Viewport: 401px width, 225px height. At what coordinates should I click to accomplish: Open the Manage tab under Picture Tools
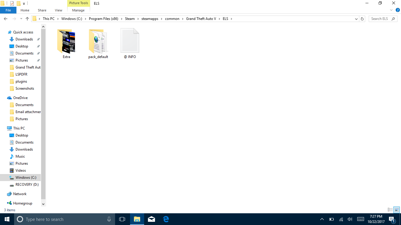[78, 10]
